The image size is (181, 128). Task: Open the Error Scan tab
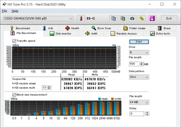(x=101, y=28)
